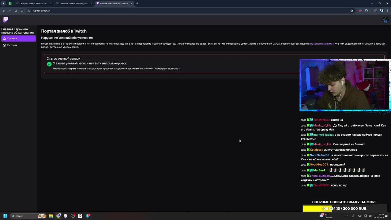Click the Статус учетной записи label
391x220 pixels.
[63, 59]
